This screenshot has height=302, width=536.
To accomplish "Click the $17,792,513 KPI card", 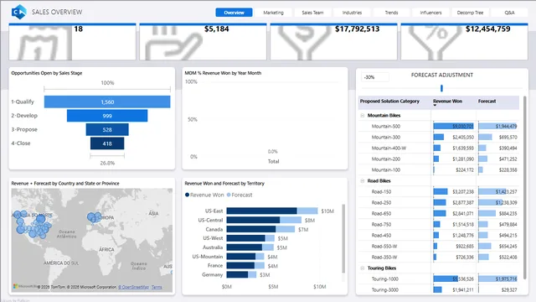I will pos(333,42).
